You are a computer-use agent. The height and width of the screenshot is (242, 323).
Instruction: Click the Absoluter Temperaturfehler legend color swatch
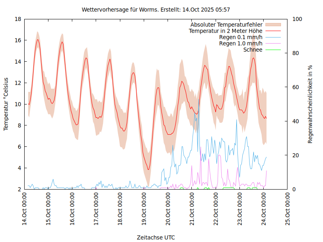273,25
